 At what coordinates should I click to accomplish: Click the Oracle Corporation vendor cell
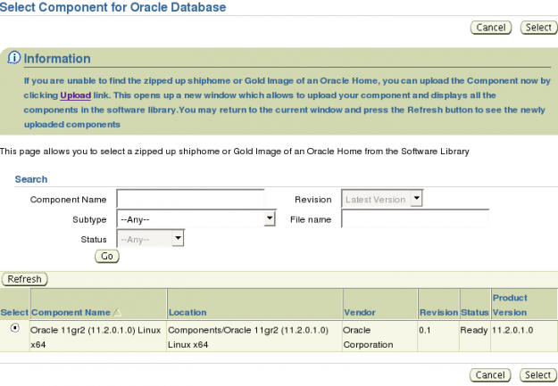click(368, 337)
